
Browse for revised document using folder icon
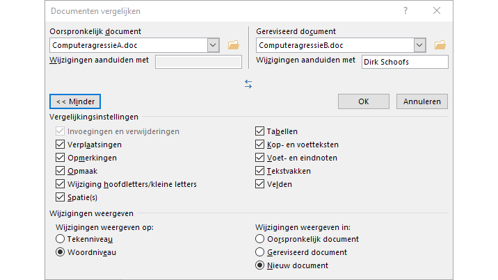coord(440,45)
